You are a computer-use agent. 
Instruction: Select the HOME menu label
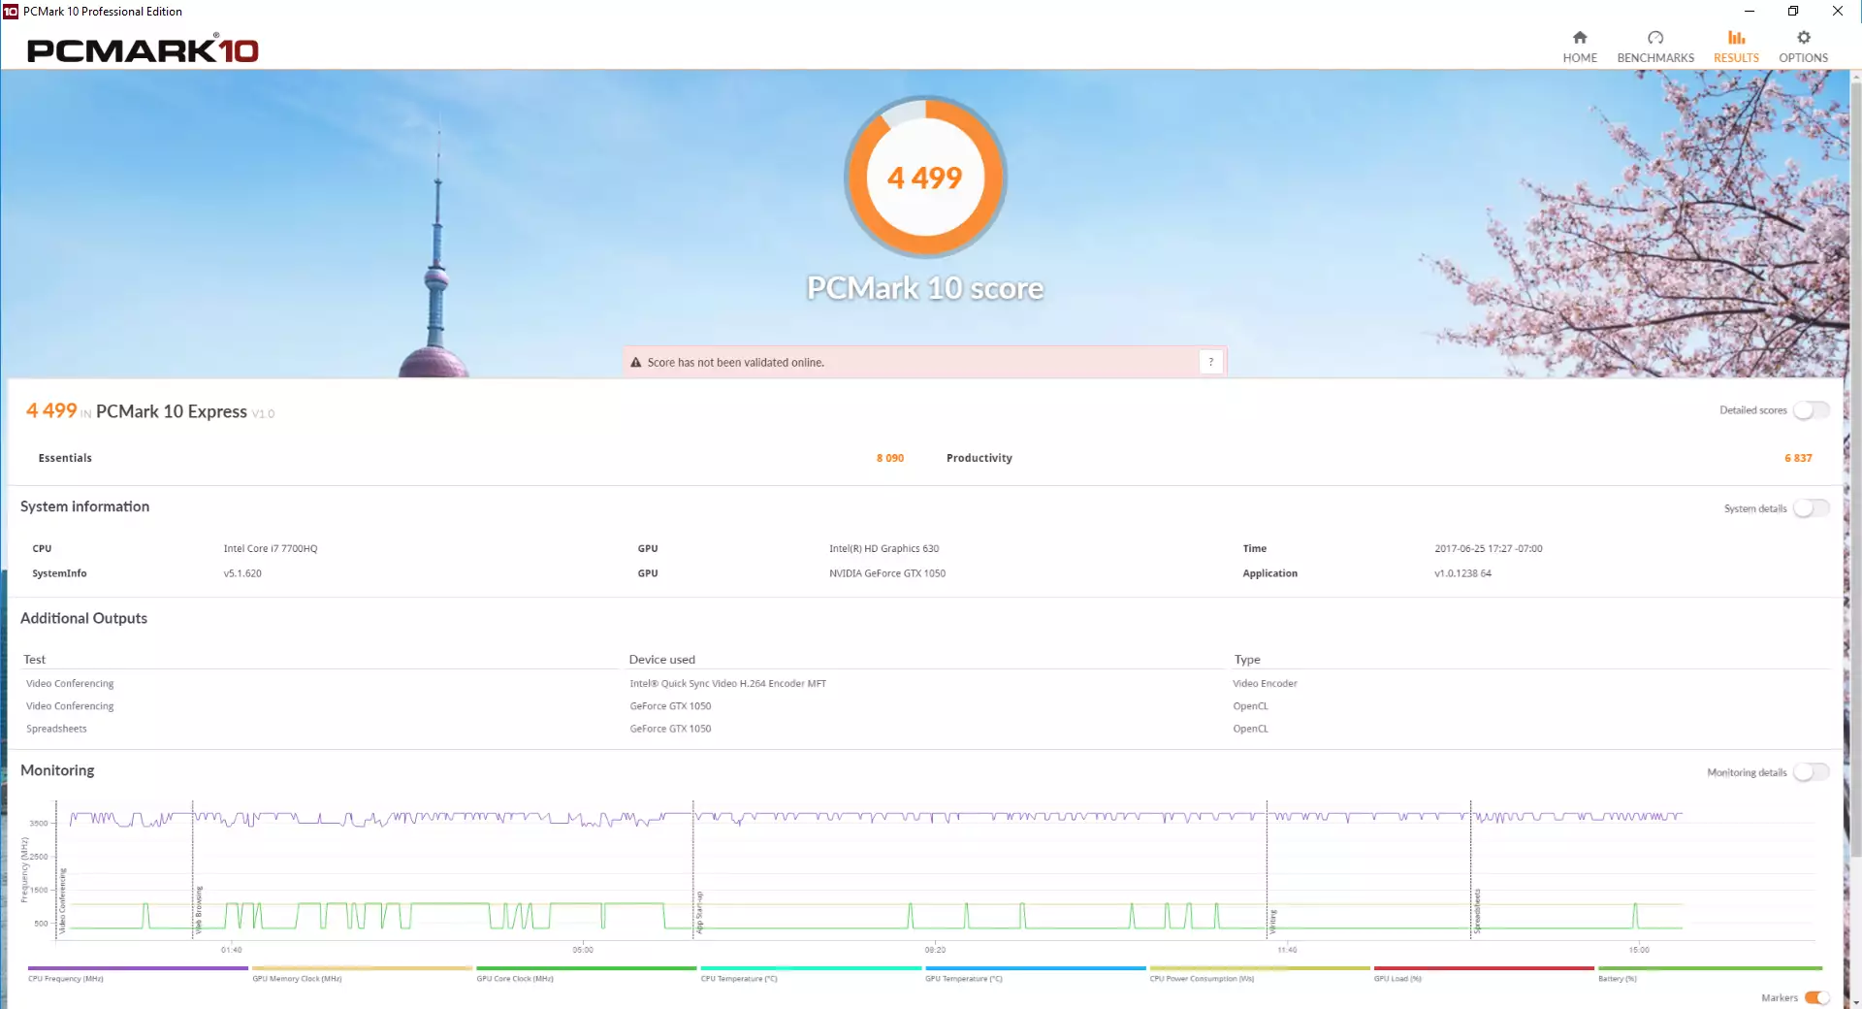coord(1580,58)
